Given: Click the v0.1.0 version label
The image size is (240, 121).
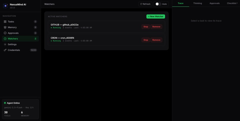Looking at the screenshot, I should (x=13, y=8).
